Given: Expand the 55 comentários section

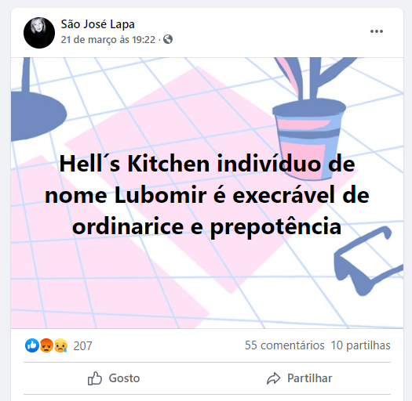Looking at the screenshot, I should [x=285, y=345].
